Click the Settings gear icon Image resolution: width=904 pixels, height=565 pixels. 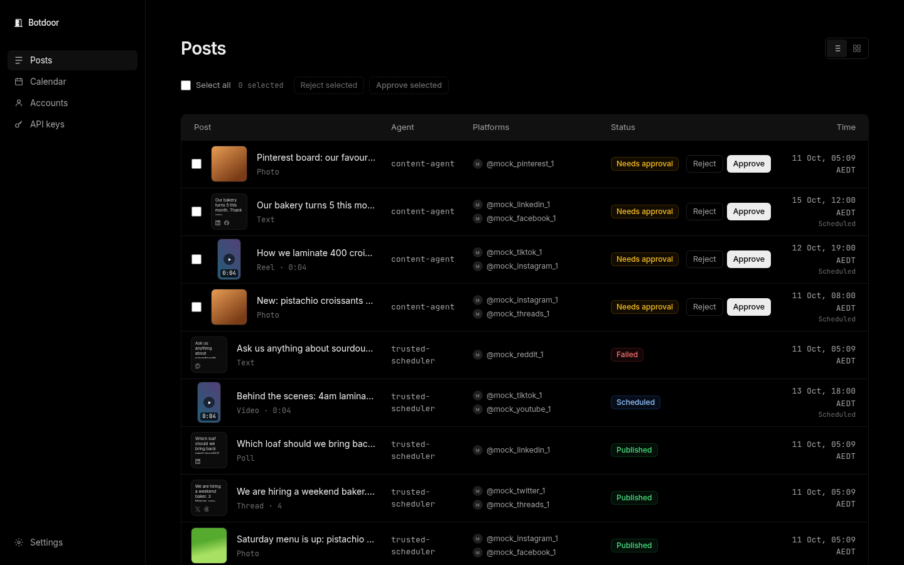pyautogui.click(x=19, y=542)
